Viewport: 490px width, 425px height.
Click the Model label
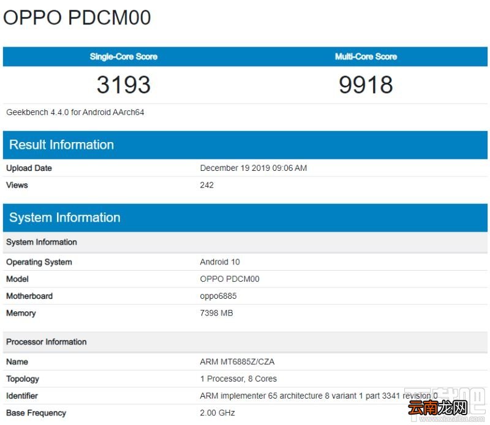pyautogui.click(x=18, y=279)
